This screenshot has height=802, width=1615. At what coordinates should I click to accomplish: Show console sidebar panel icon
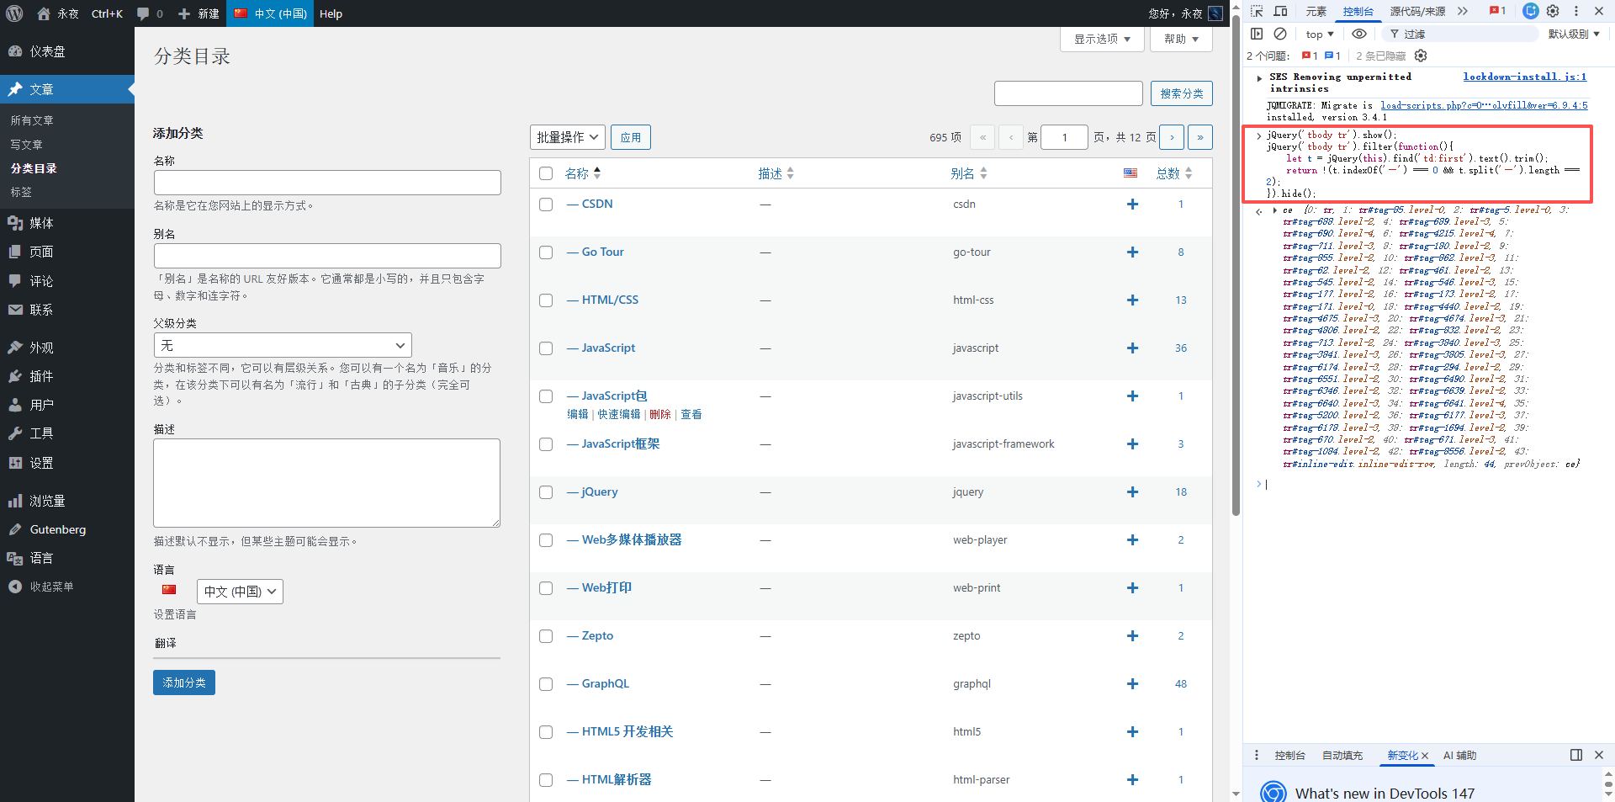tap(1257, 34)
